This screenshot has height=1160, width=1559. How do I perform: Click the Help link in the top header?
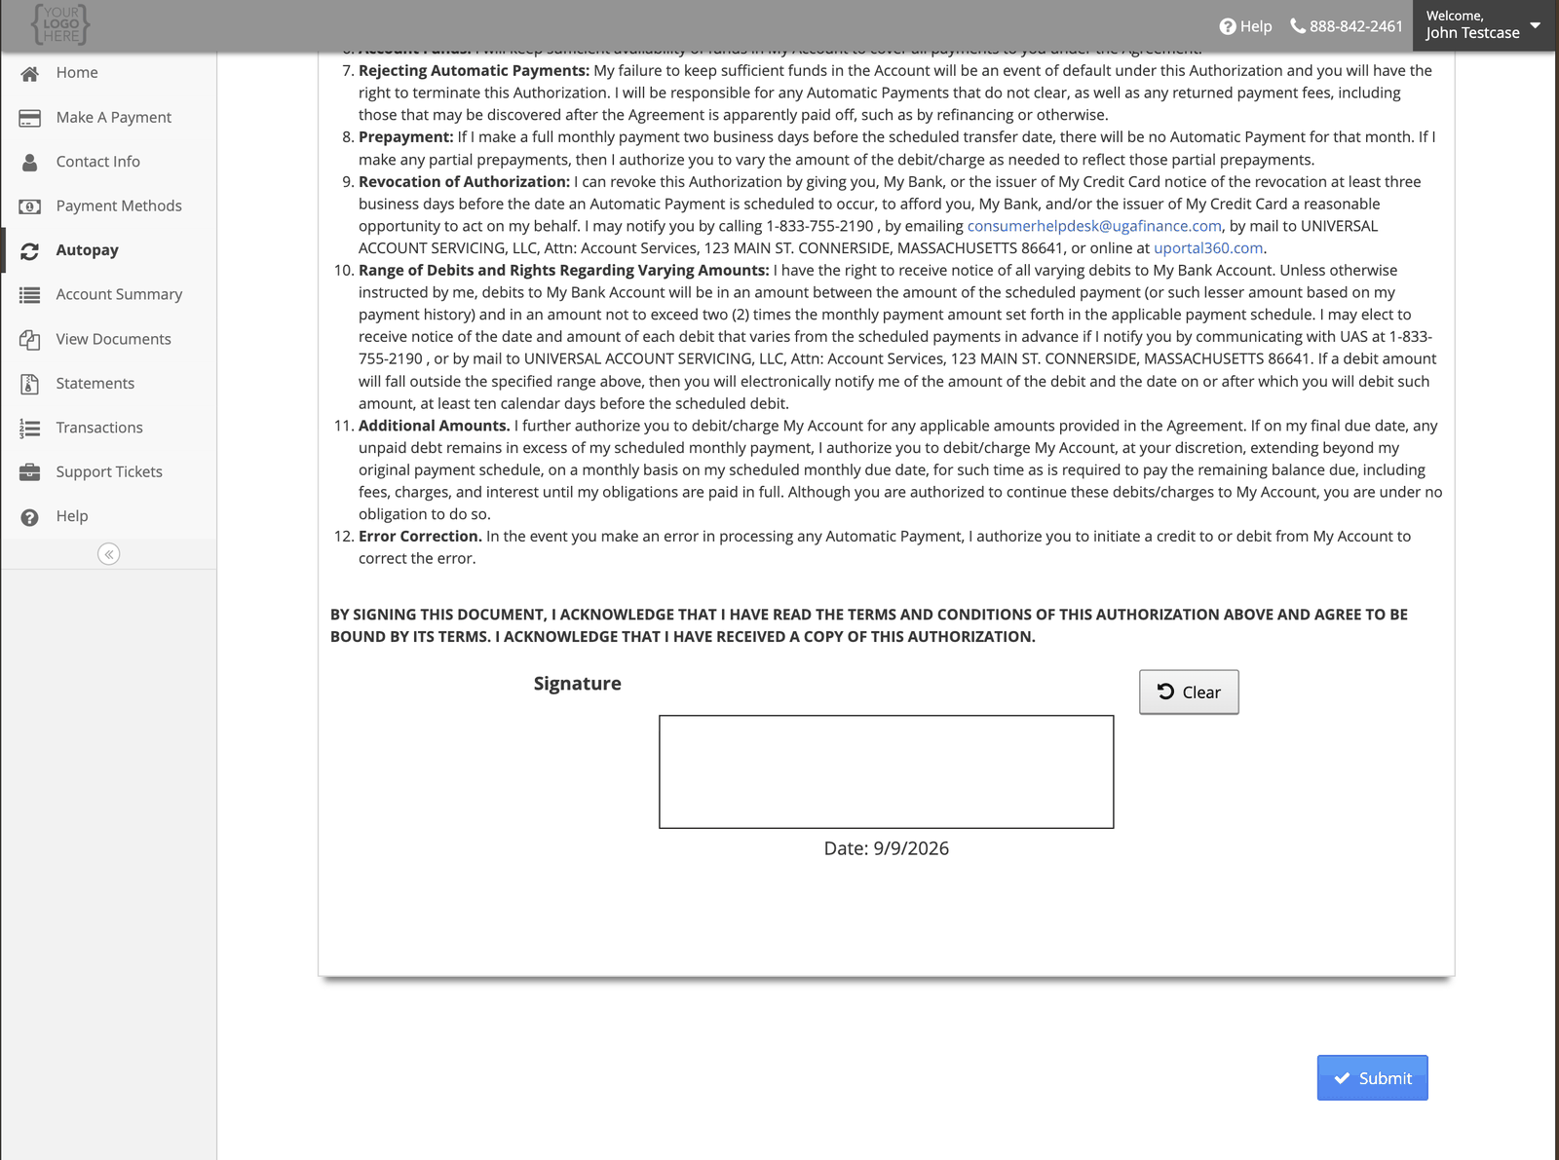coord(1246,26)
